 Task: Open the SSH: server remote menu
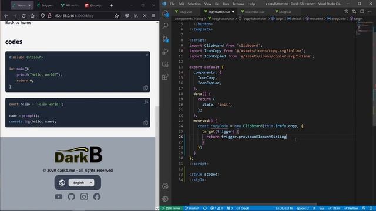tap(171, 209)
